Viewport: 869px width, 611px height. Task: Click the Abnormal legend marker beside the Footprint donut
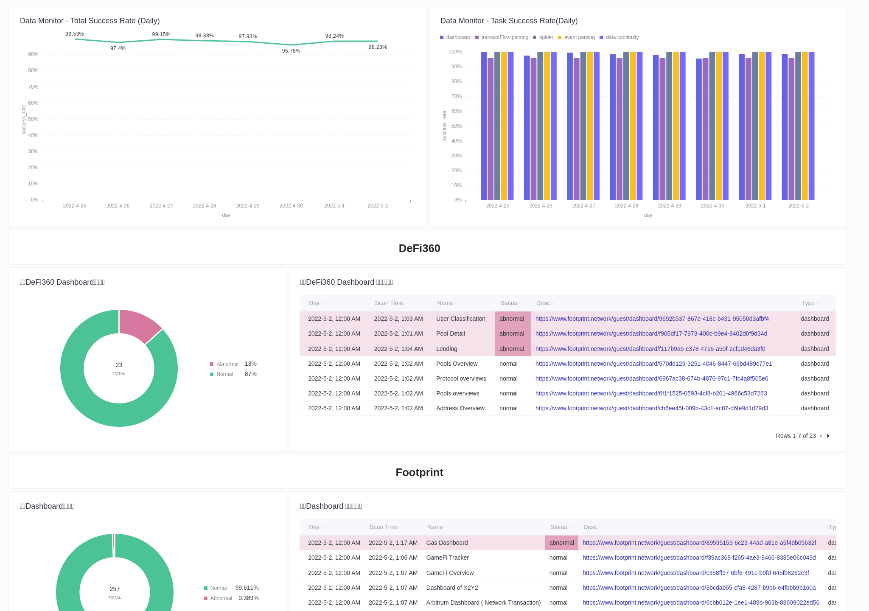tap(207, 598)
